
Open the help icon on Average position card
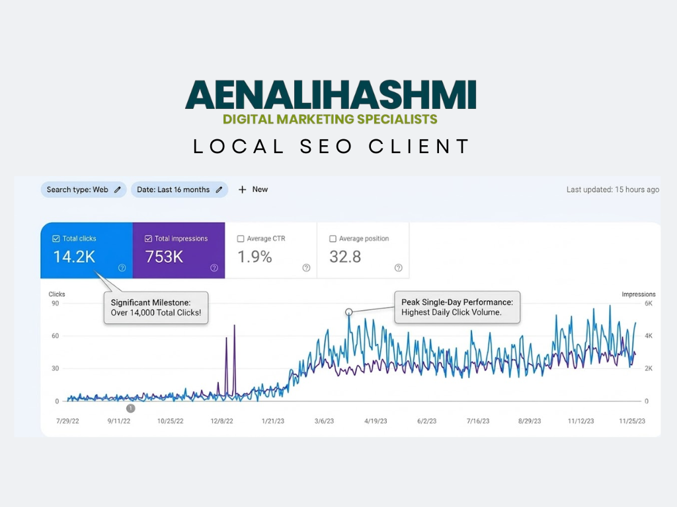(x=398, y=268)
